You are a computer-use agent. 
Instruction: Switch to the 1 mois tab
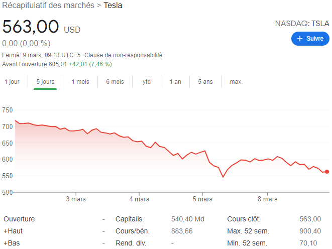click(80, 82)
